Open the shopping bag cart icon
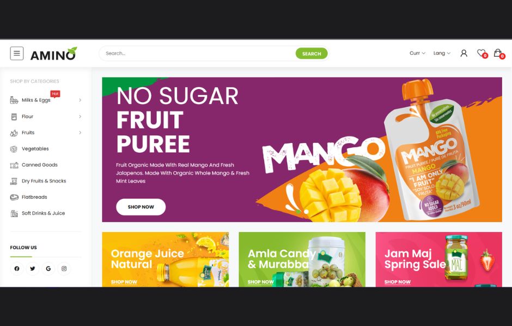Screen dimensions: 512x326 [x=498, y=53]
